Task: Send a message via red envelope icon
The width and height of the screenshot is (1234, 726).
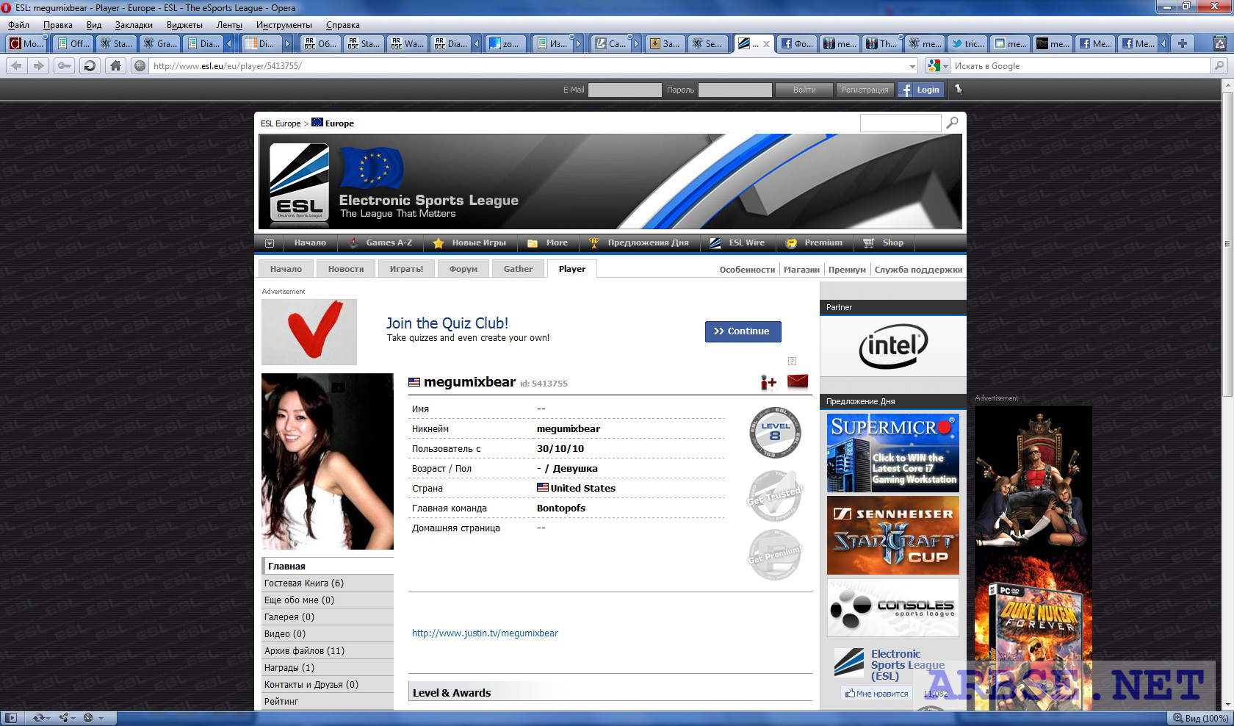Action: point(798,381)
